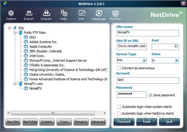Click the Connect button
Screen dimensions: 187x132
tap(124, 122)
